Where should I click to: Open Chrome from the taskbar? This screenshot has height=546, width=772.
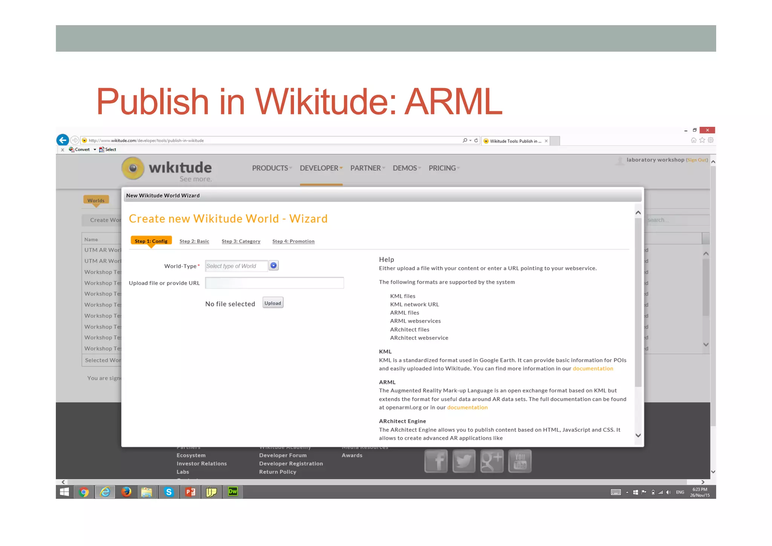pyautogui.click(x=84, y=492)
